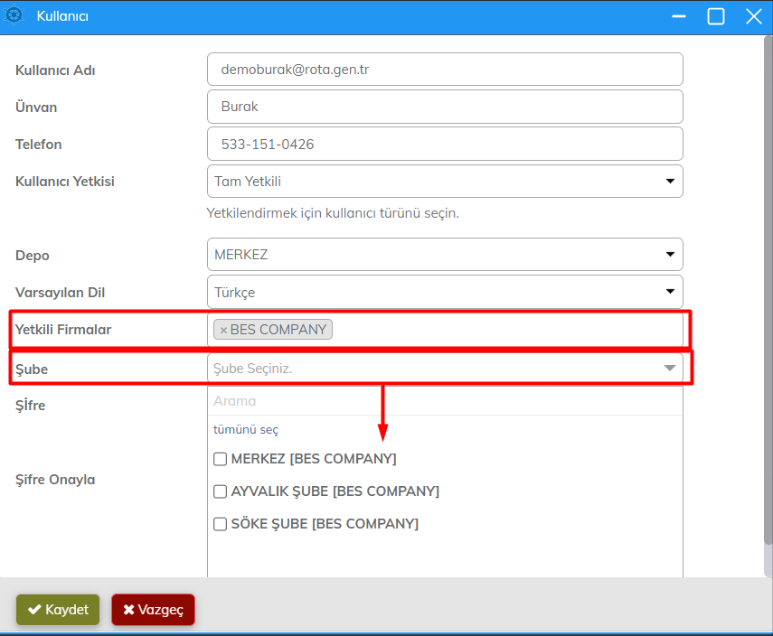Click the tümünü seç link
This screenshot has width=773, height=636.
point(246,430)
